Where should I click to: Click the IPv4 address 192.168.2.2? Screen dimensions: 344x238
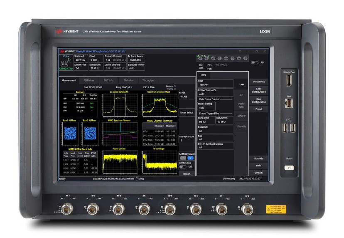(x=221, y=65)
